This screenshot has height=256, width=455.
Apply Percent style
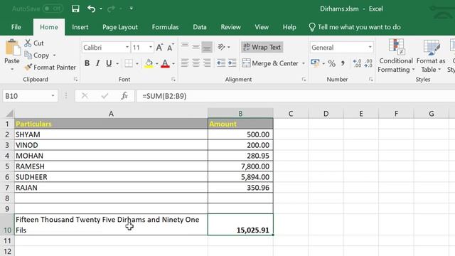tap(332, 63)
